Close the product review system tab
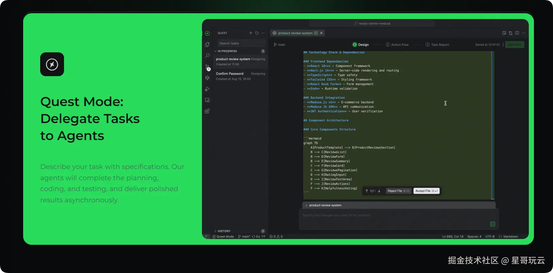Image resolution: width=553 pixels, height=273 pixels. [x=321, y=33]
